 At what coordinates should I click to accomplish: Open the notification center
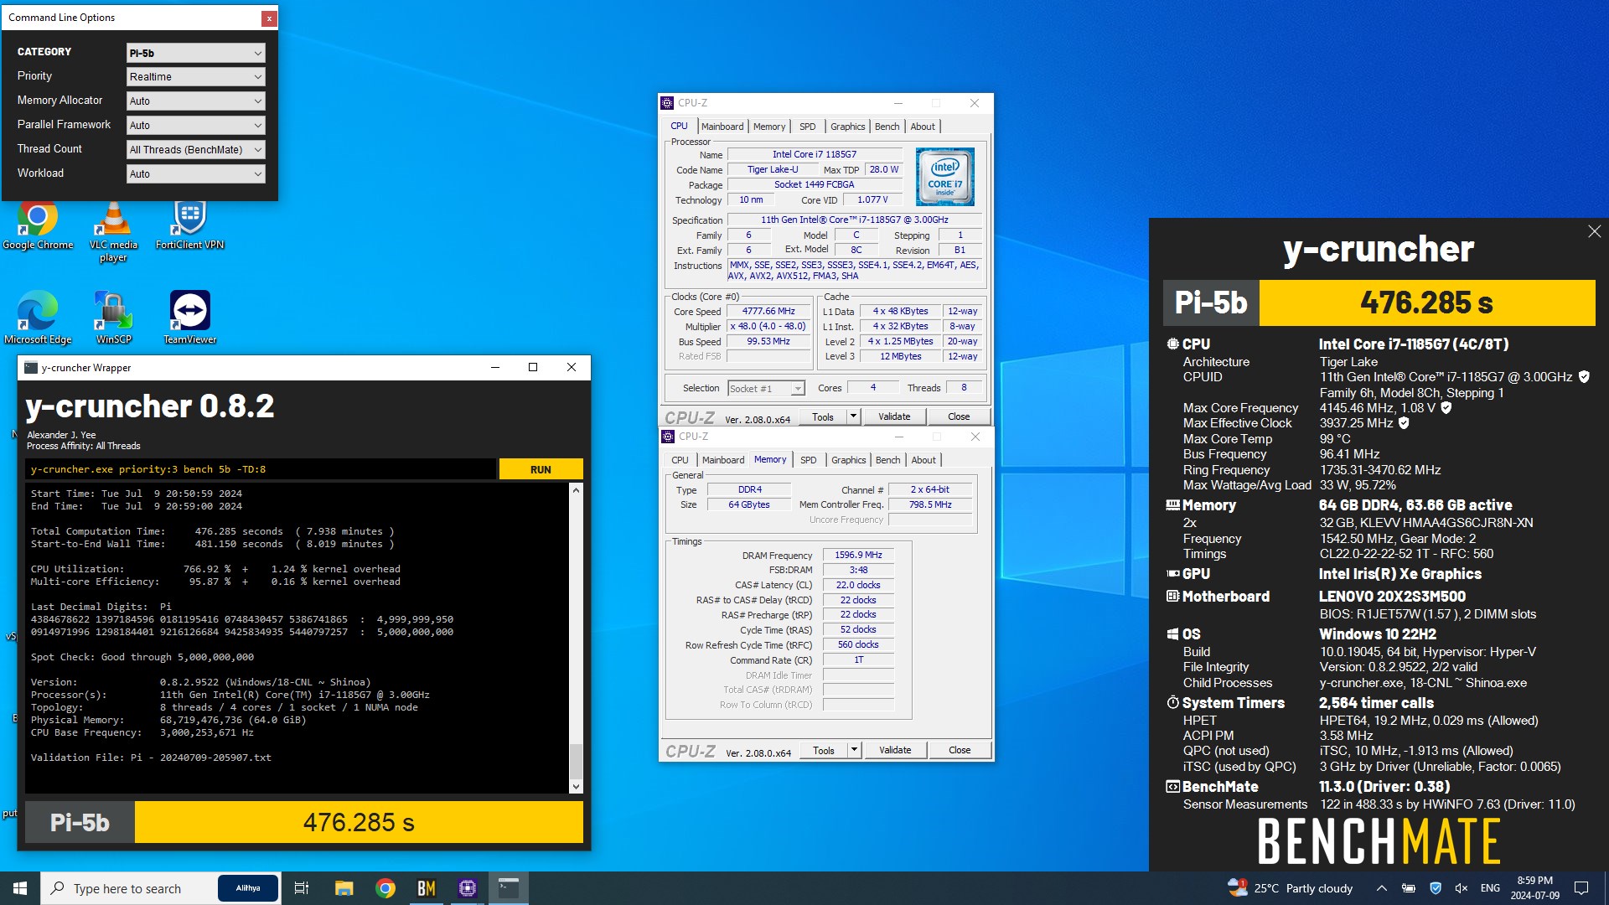click(x=1581, y=888)
